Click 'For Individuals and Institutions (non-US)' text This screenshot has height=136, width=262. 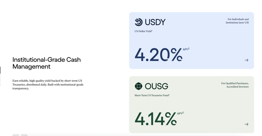point(237,21)
